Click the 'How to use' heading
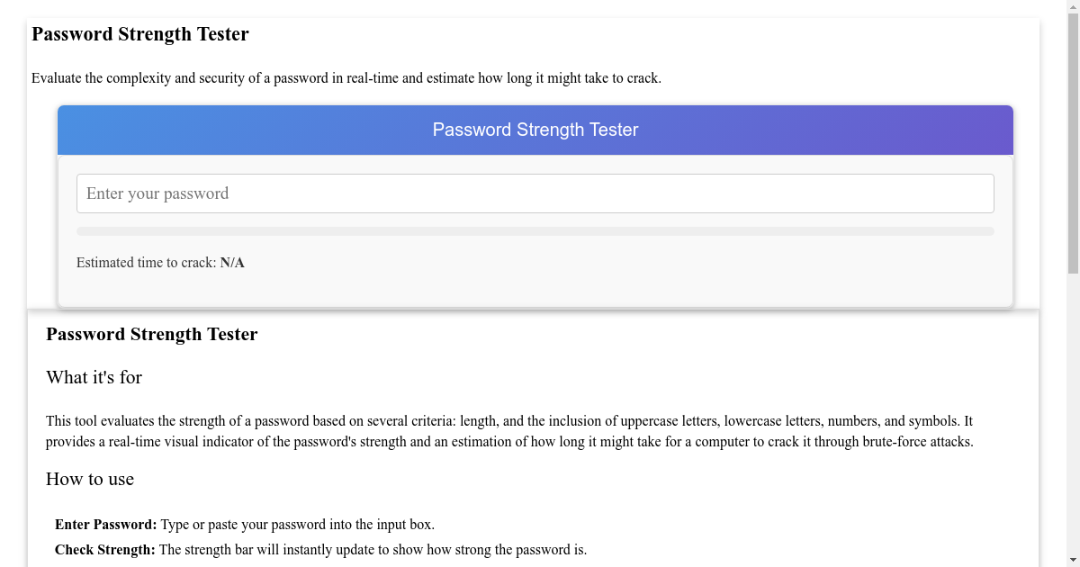This screenshot has height=567, width=1080. 90,479
